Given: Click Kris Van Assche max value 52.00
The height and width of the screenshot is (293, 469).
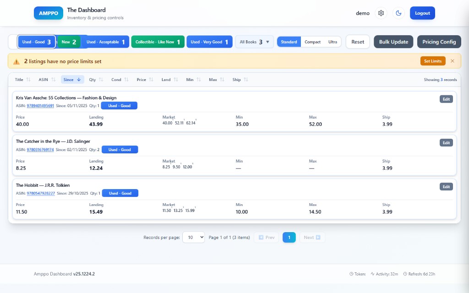Looking at the screenshot, I should [x=315, y=124].
